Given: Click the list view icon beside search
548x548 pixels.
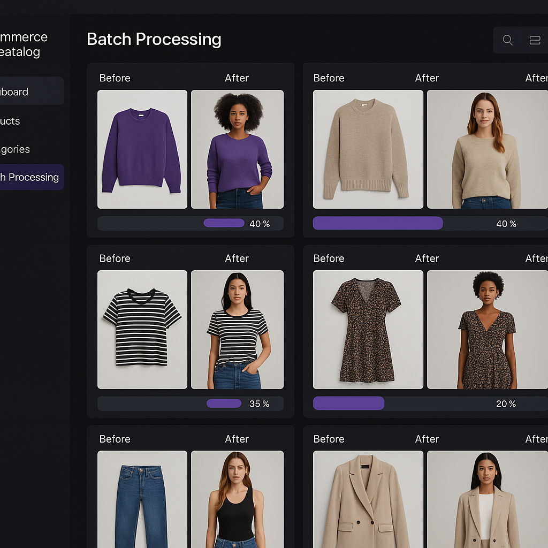Looking at the screenshot, I should click(x=535, y=40).
